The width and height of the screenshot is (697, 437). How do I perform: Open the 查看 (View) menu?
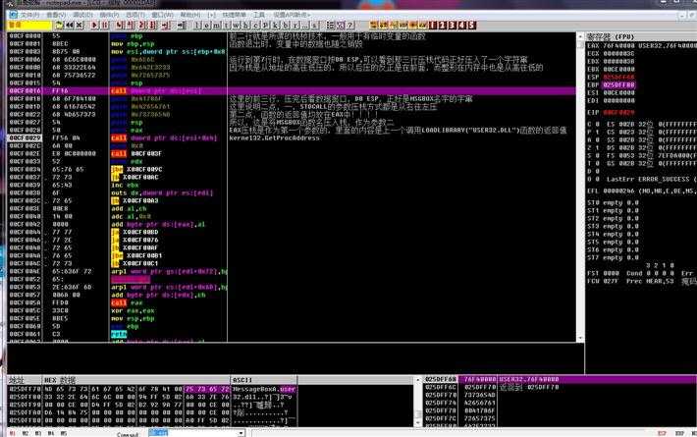tap(57, 15)
